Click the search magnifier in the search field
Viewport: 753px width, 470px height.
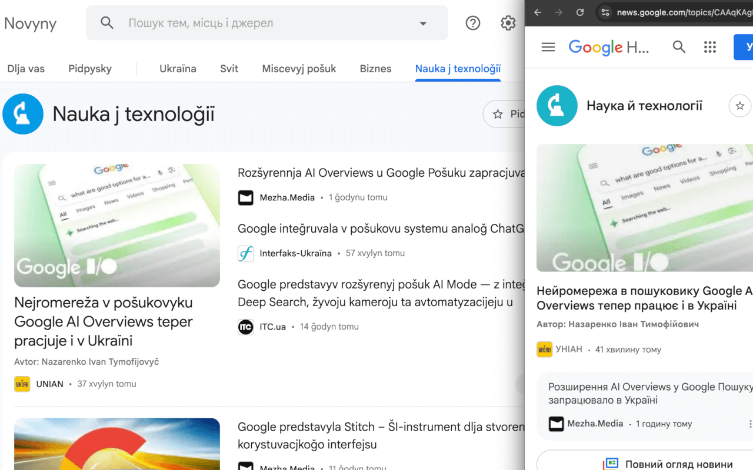pos(106,23)
